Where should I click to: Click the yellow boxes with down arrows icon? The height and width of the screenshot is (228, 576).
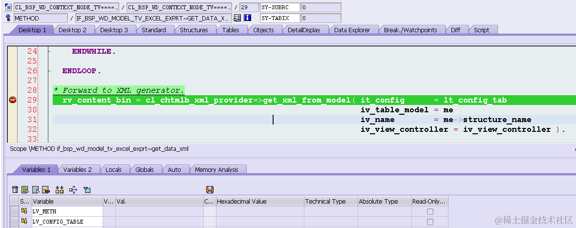(x=60, y=189)
